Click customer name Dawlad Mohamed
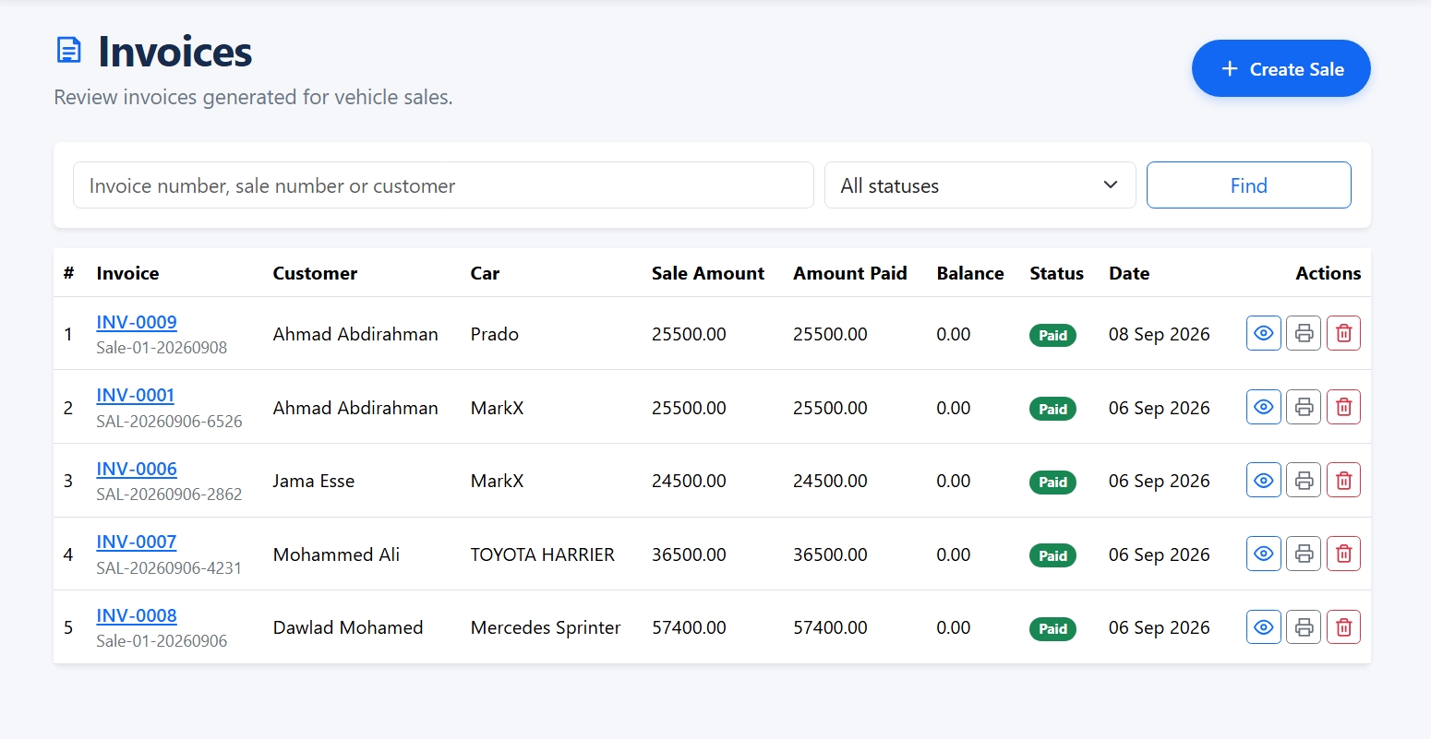Viewport: 1431px width, 739px height. pyautogui.click(x=348, y=627)
